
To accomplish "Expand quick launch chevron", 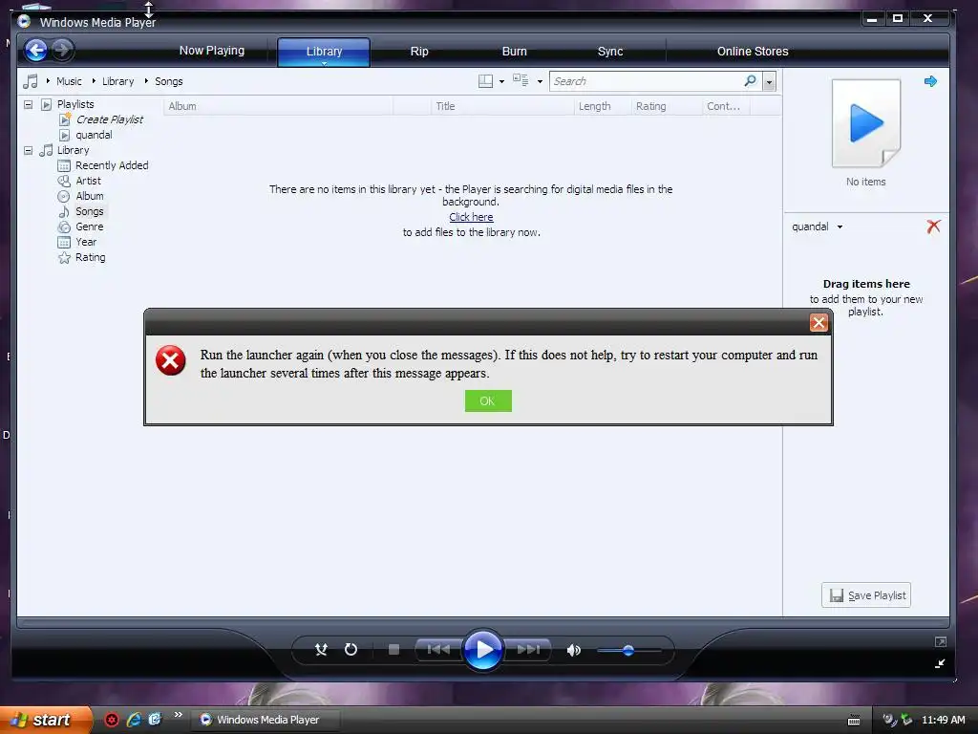I will (x=179, y=715).
